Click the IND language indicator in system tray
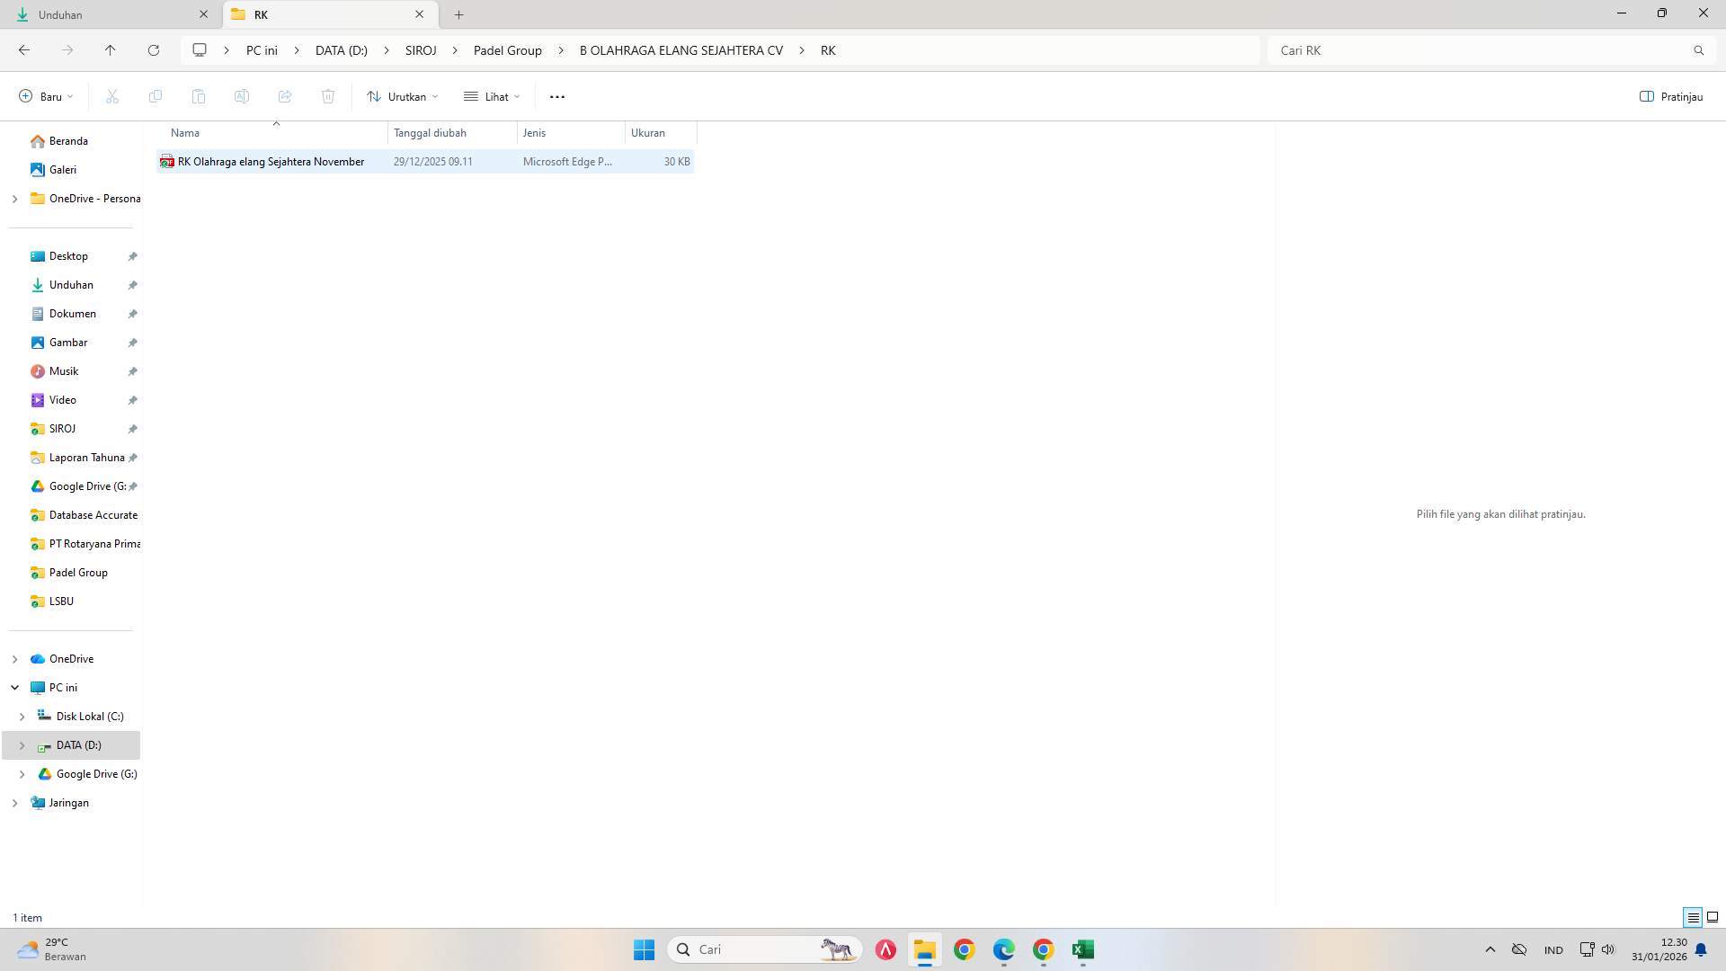 [x=1553, y=949]
